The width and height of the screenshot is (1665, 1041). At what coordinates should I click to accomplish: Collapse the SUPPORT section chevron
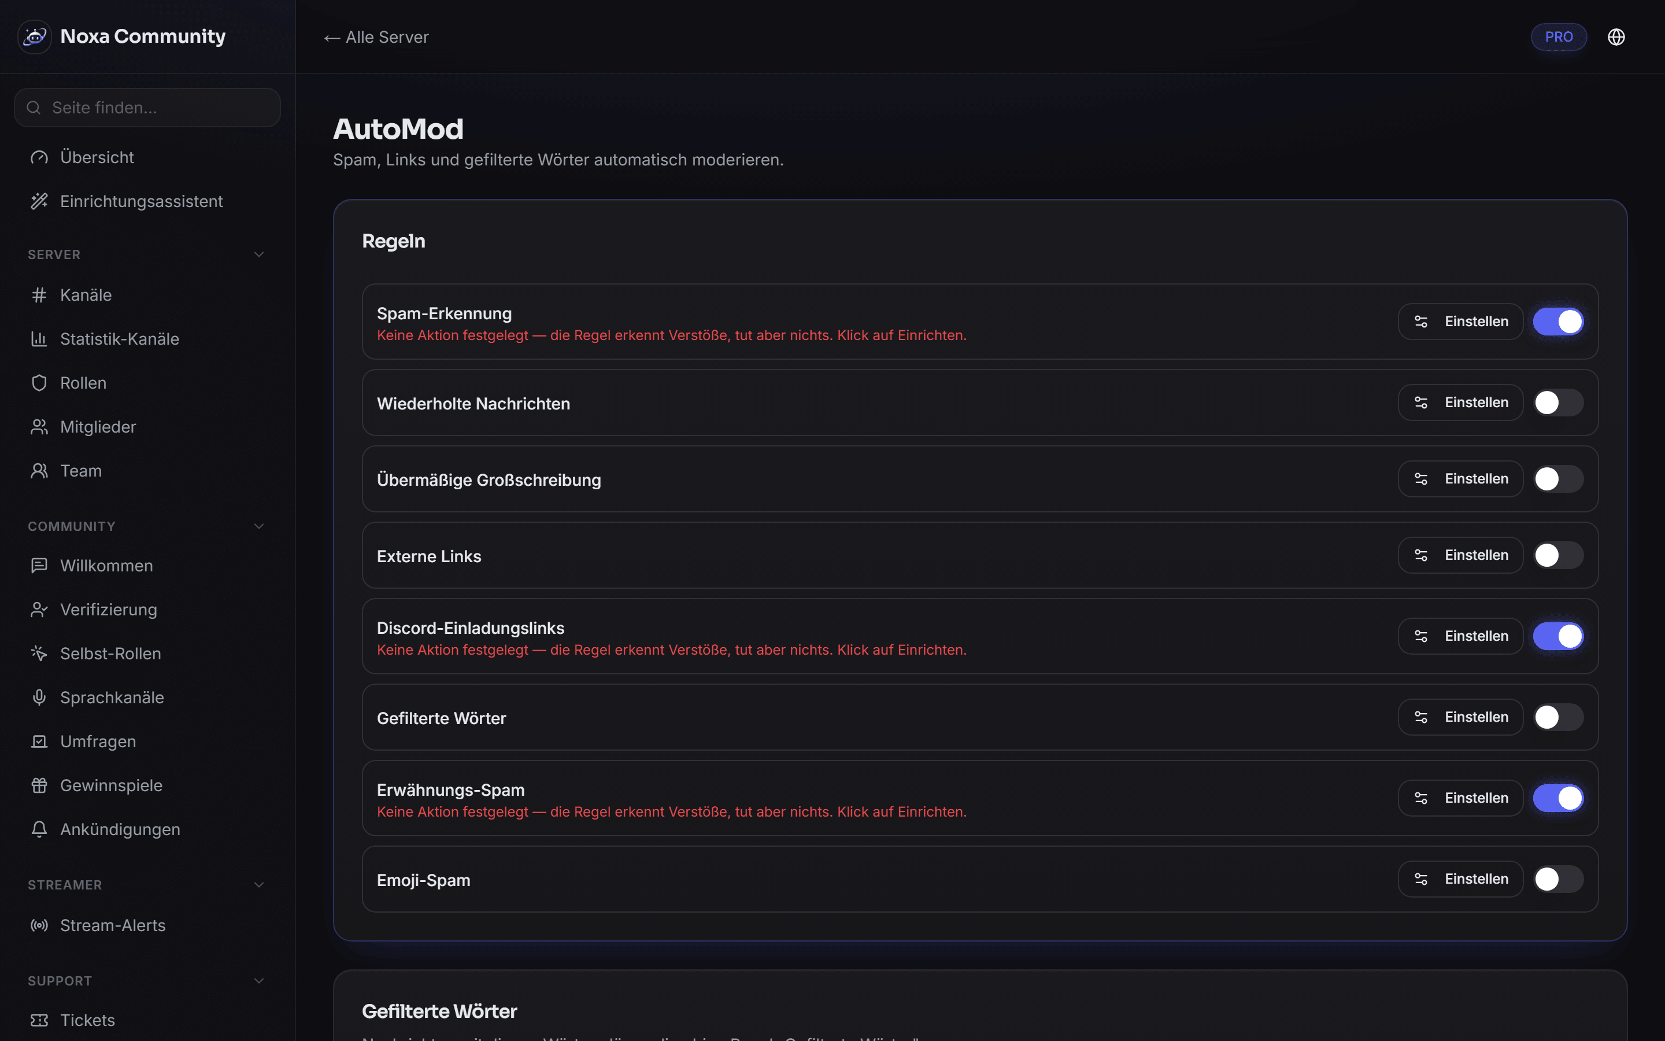(x=258, y=982)
